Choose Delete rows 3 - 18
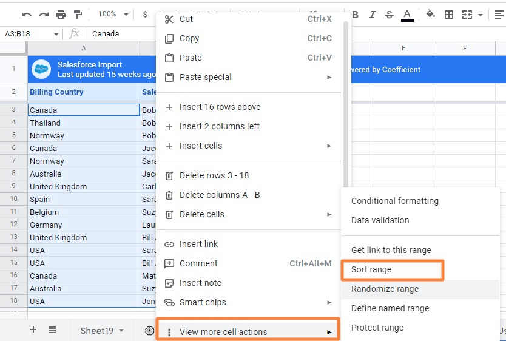 point(248,175)
